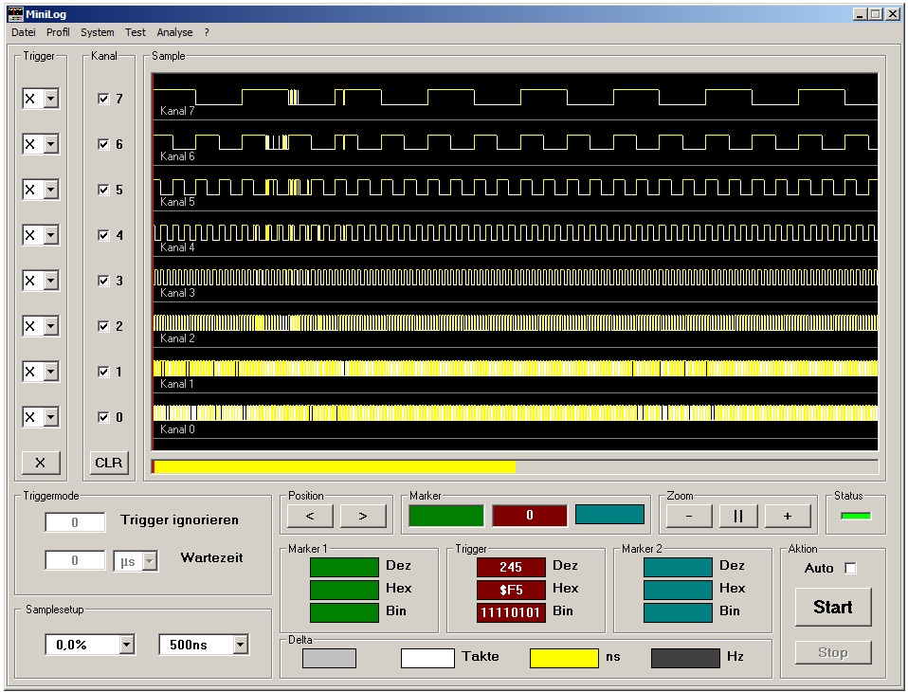
Task: Open trigger dropdown for channel 0
Action: click(x=51, y=417)
